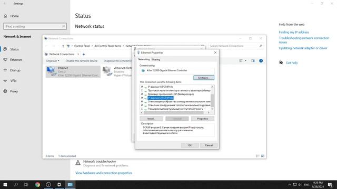337x189 pixels.
Task: Click the magnifier icon in Find a setting
Action: (63, 26)
